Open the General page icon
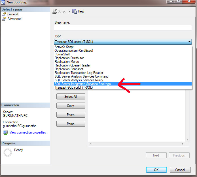 coord(4,14)
